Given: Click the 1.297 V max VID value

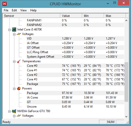Looking at the screenshot, I should tap(110, 39).
